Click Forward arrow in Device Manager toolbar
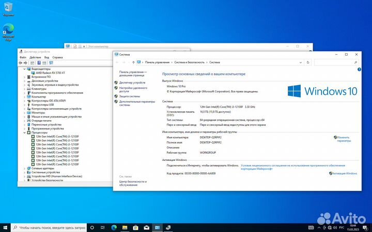This screenshot has height=232, width=372. 25,63
